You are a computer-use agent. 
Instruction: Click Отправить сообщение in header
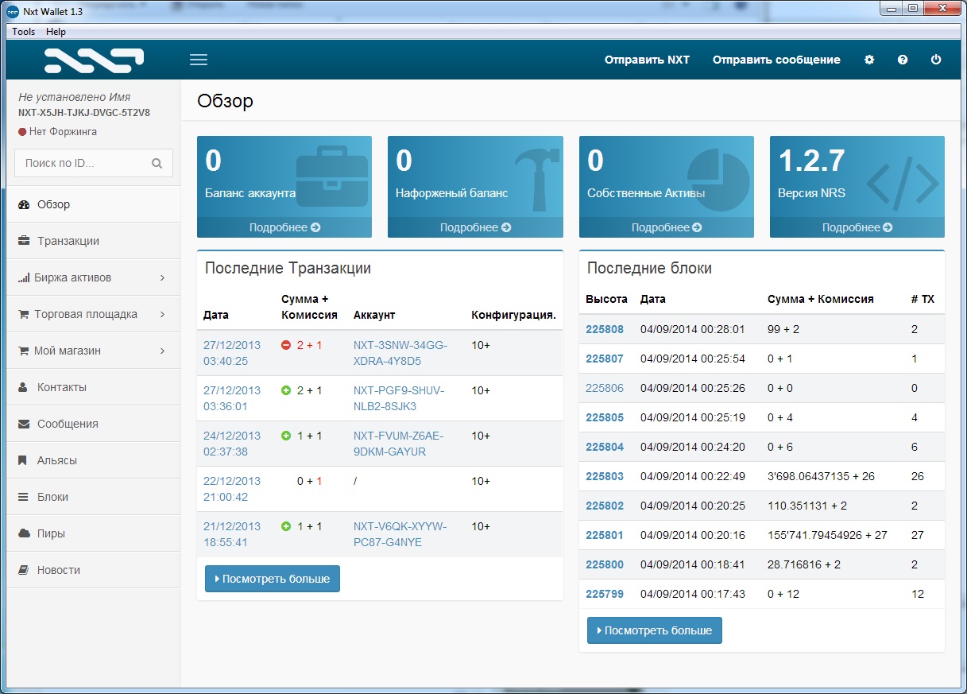click(776, 60)
